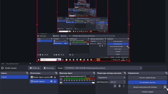
Task: Open transition properties three-dot menu
Action: tap(124, 86)
